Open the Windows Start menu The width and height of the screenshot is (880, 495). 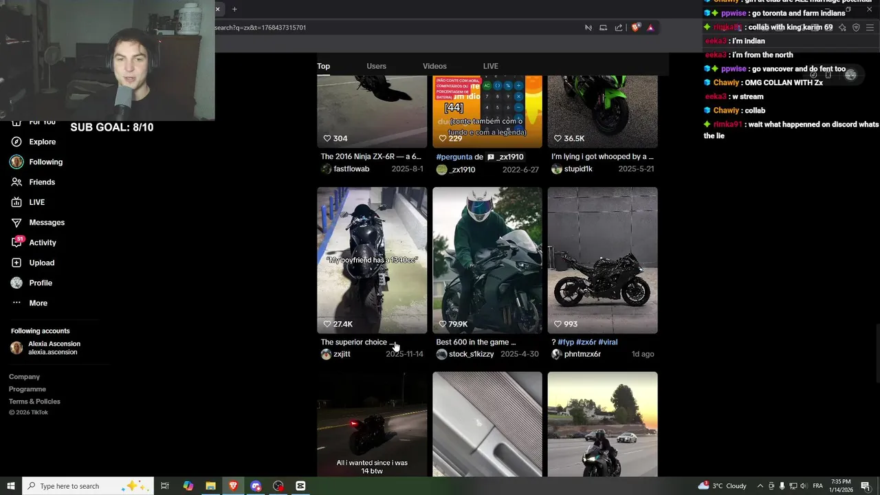[x=10, y=486]
